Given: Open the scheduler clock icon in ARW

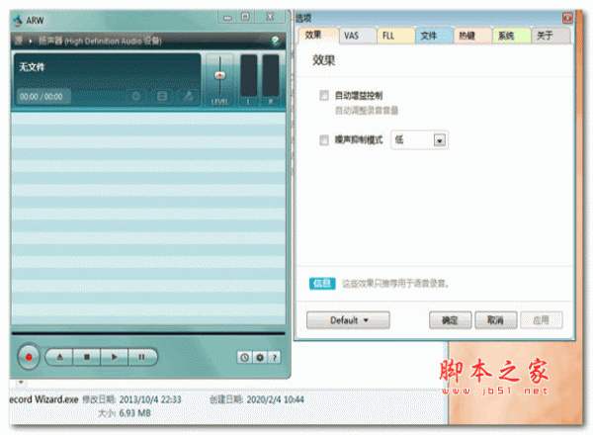Looking at the screenshot, I should pyautogui.click(x=245, y=357).
